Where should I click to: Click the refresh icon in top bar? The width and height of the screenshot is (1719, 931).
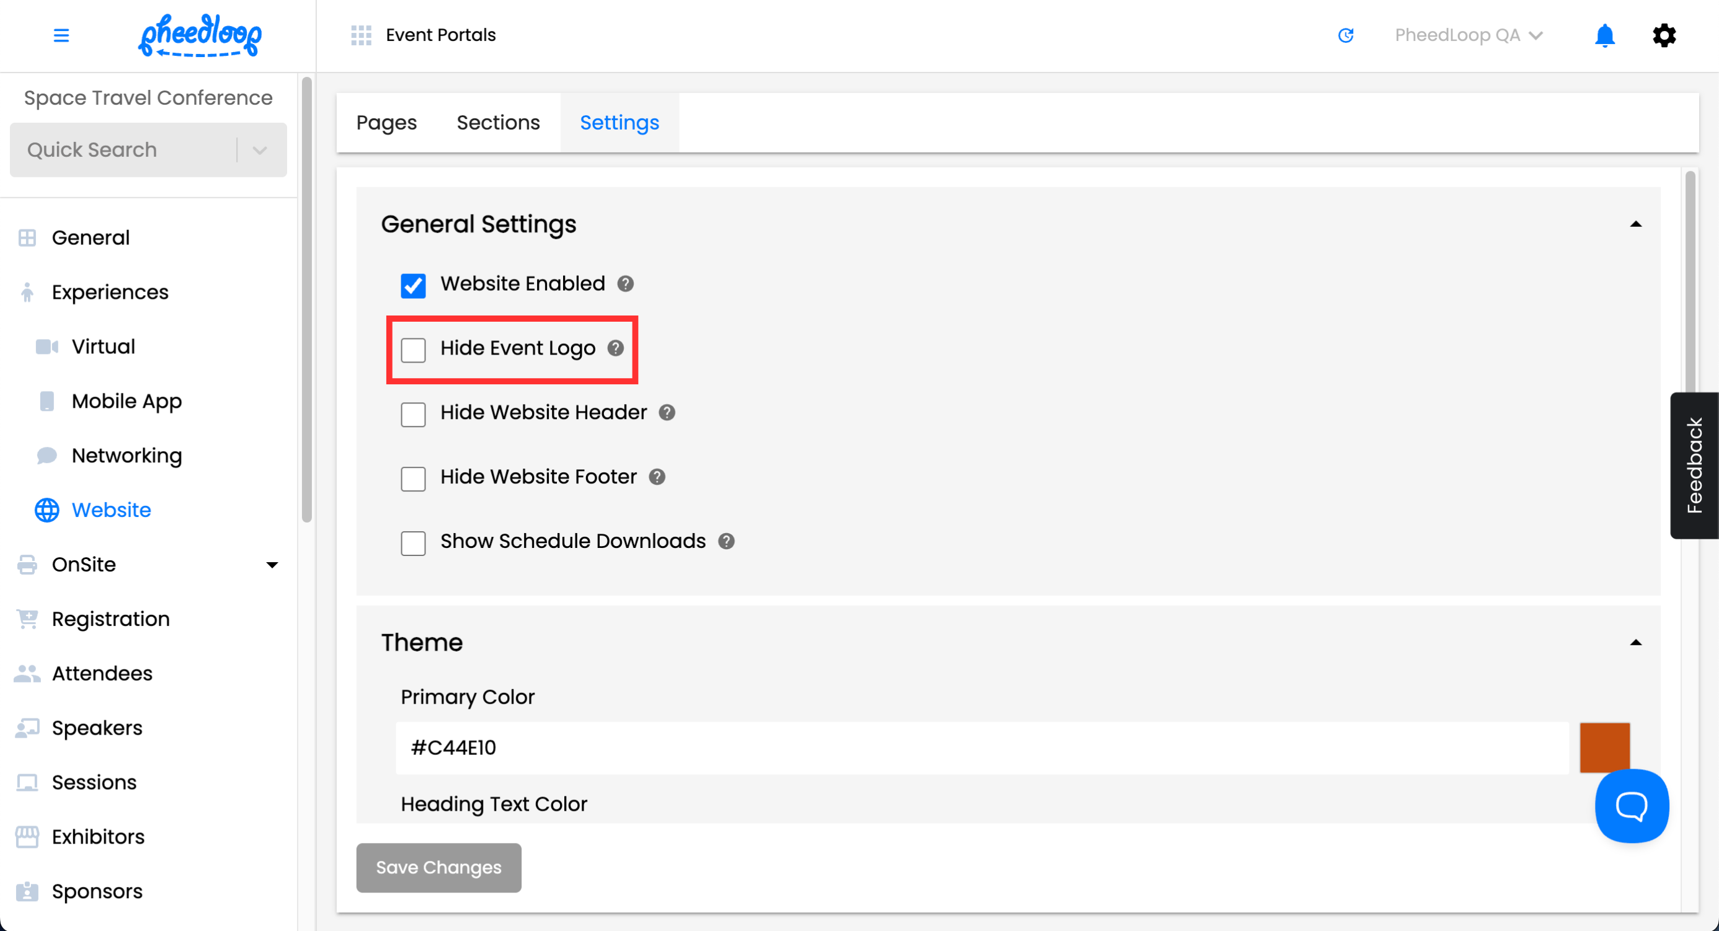point(1345,35)
